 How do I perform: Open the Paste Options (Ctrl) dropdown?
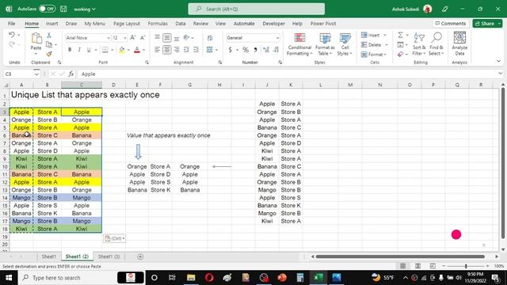(114, 238)
